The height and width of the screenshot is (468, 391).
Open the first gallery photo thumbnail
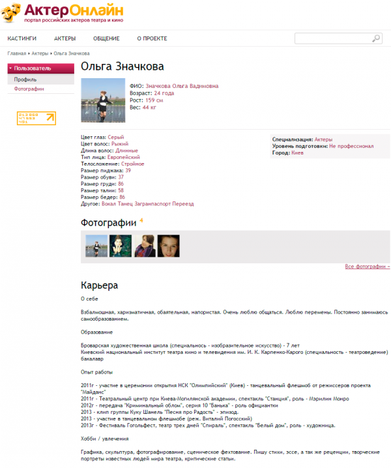tap(96, 246)
